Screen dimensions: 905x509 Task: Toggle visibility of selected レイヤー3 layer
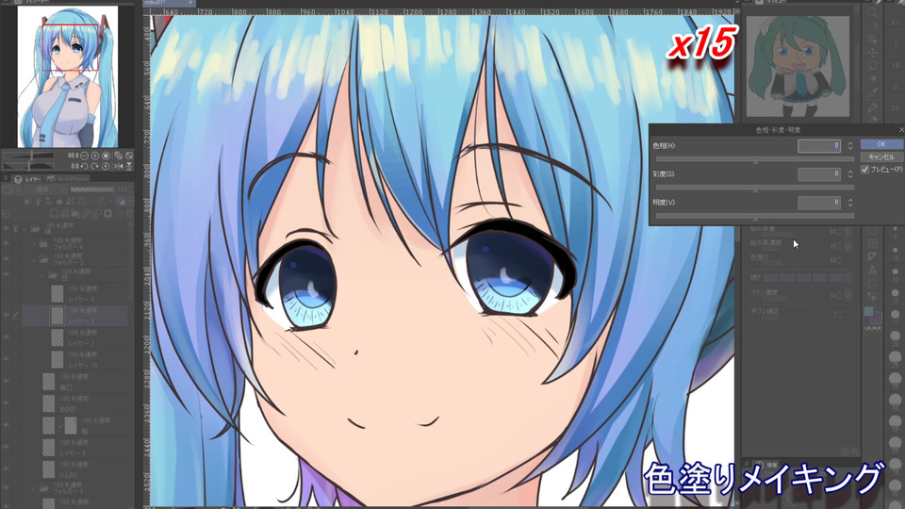point(6,316)
